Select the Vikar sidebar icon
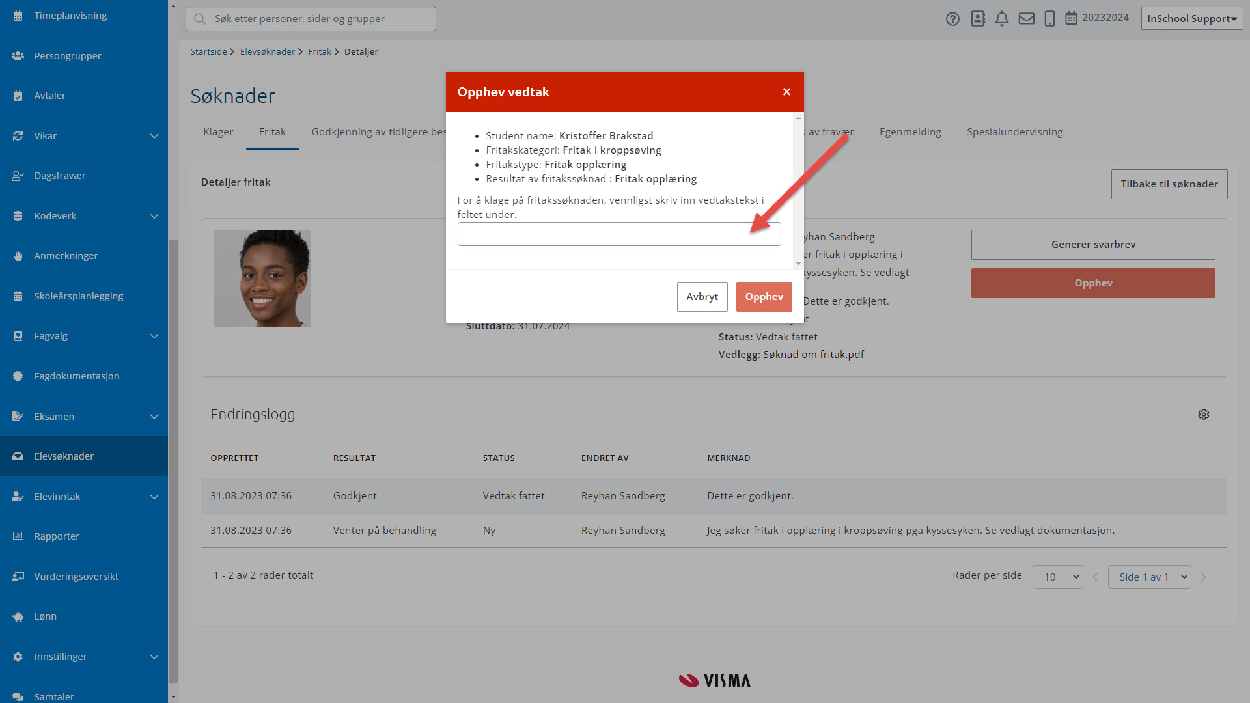The height and width of the screenshot is (703, 1250). point(18,136)
